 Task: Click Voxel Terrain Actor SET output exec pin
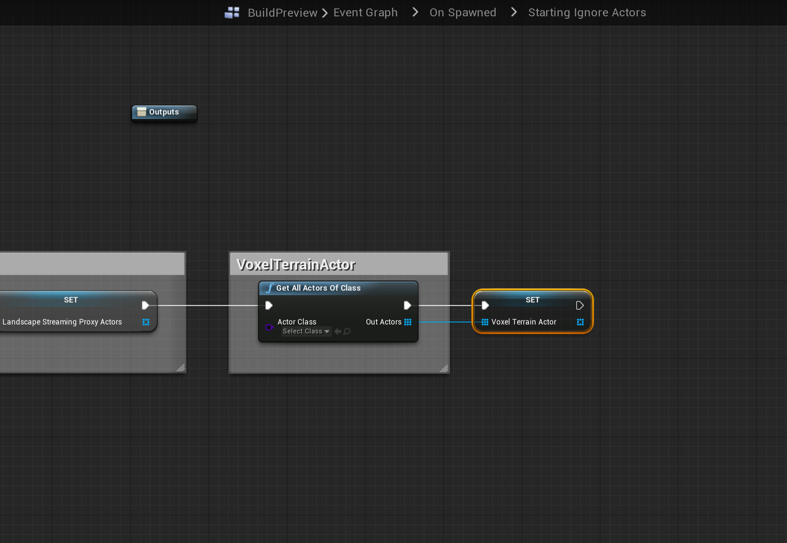tap(580, 305)
